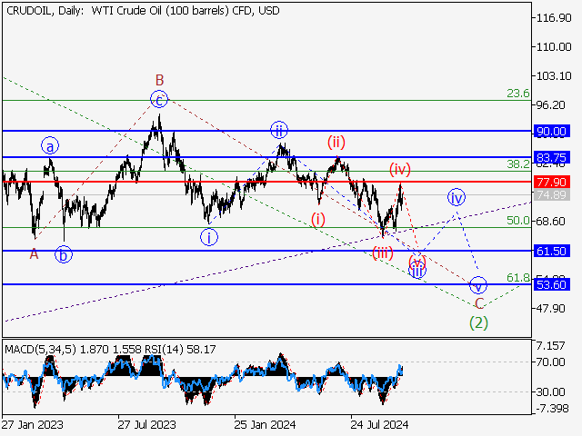The width and height of the screenshot is (582, 436).
Task: Click the MACD(5,34,5) indicator label
Action: 40,349
